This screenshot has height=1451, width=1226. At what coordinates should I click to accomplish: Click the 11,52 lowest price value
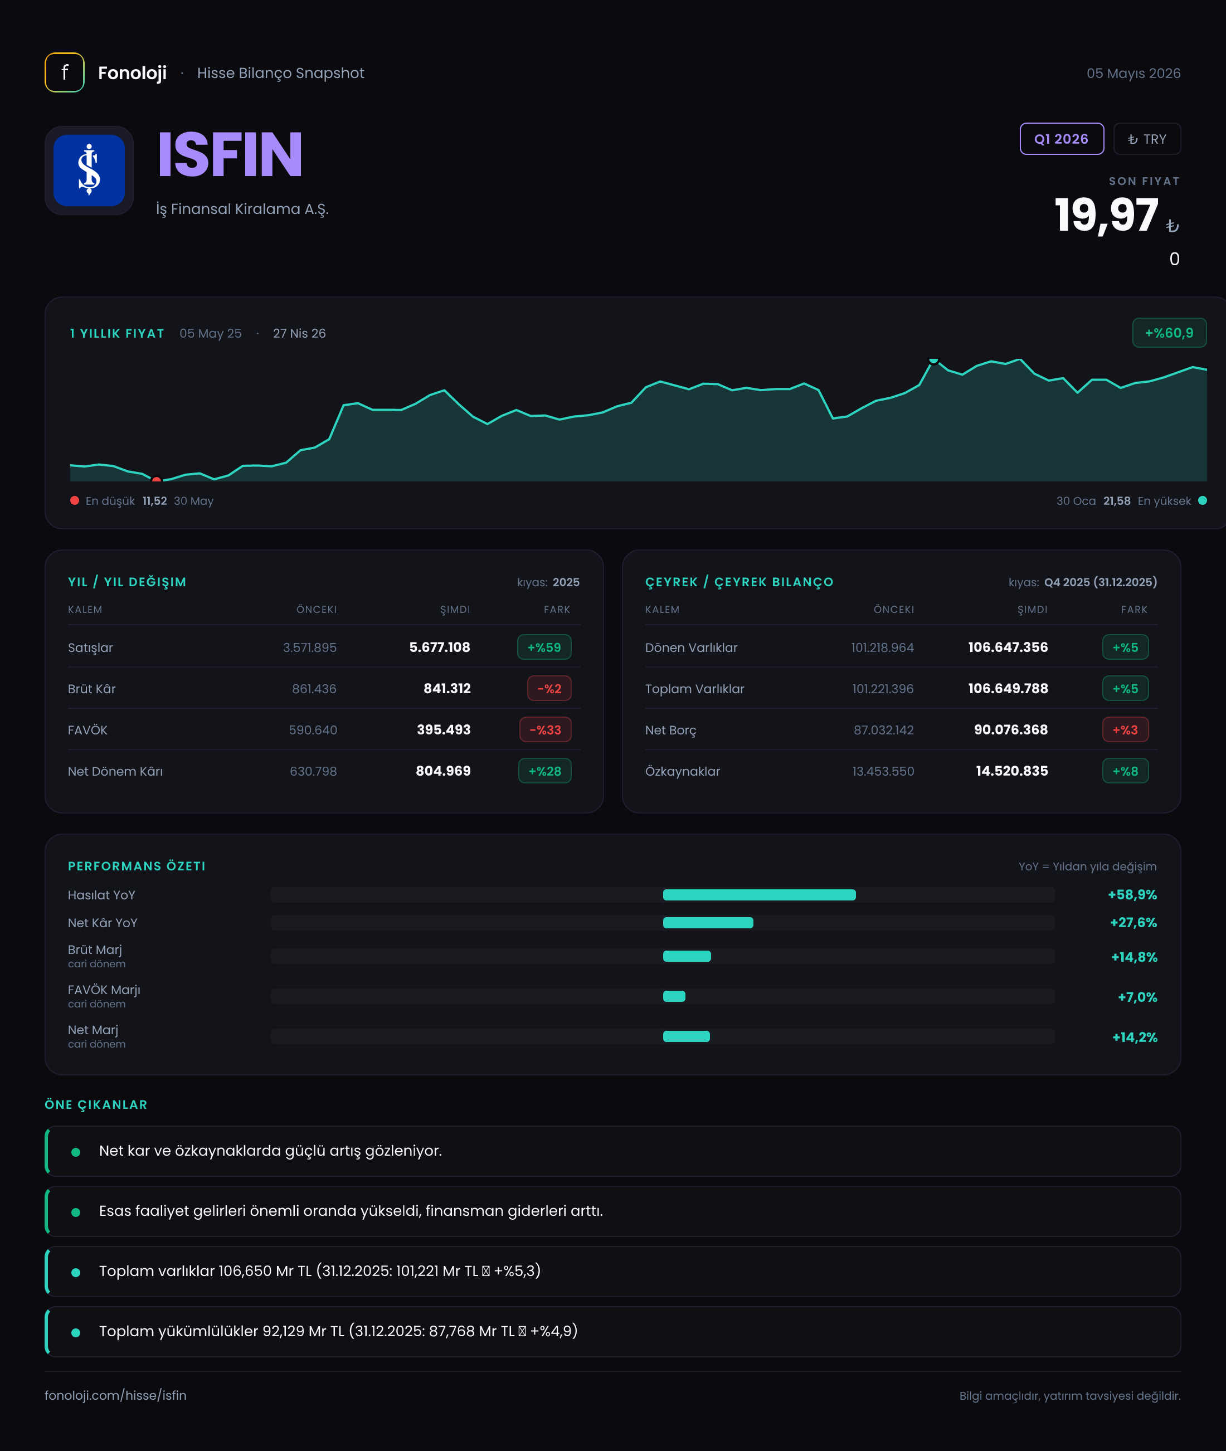pyautogui.click(x=154, y=501)
